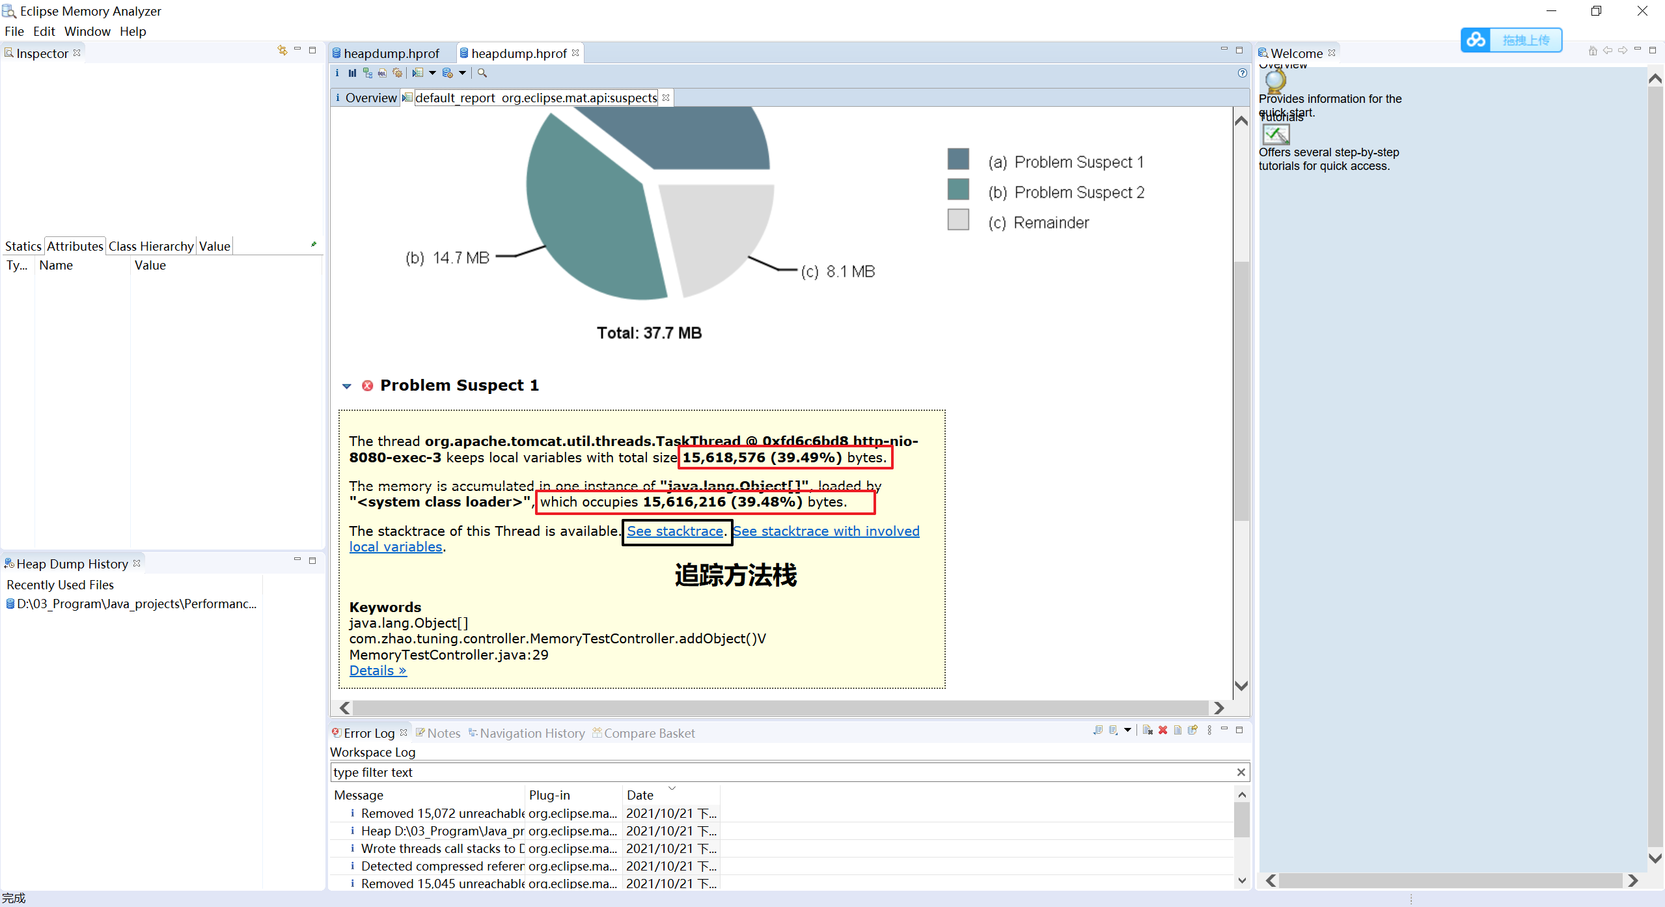The image size is (1665, 907).
Task: Click the blue cloud upload icon
Action: [1476, 40]
